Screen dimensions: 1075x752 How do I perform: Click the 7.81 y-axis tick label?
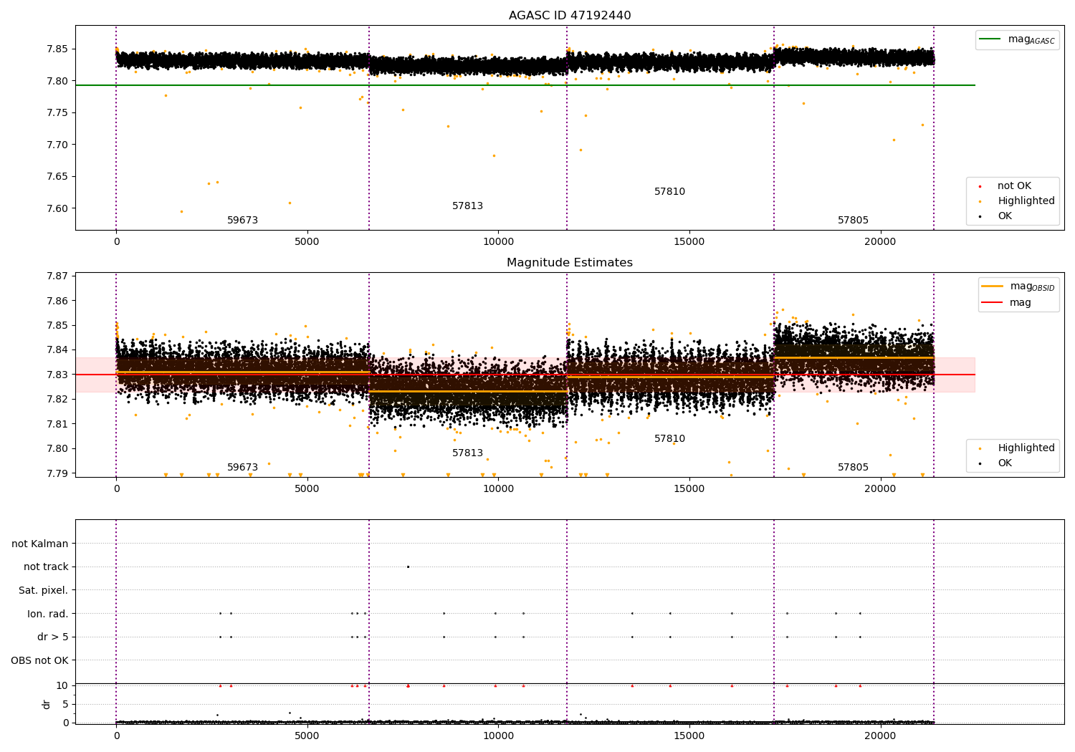(x=57, y=424)
